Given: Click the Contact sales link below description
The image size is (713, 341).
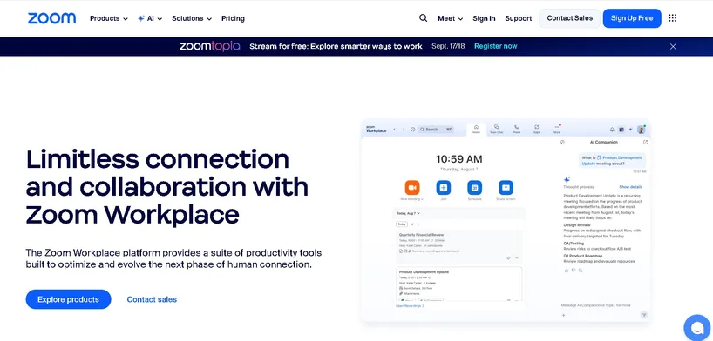Looking at the screenshot, I should pyautogui.click(x=152, y=300).
